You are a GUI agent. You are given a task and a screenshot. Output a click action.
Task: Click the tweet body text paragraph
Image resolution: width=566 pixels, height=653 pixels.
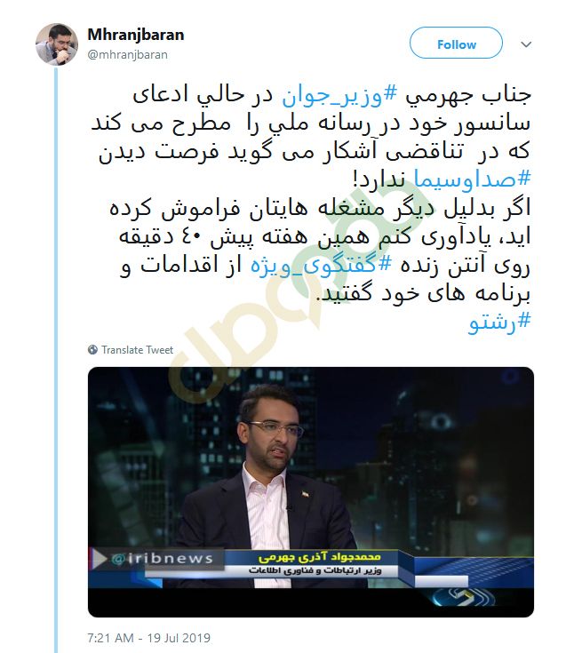tap(311, 208)
